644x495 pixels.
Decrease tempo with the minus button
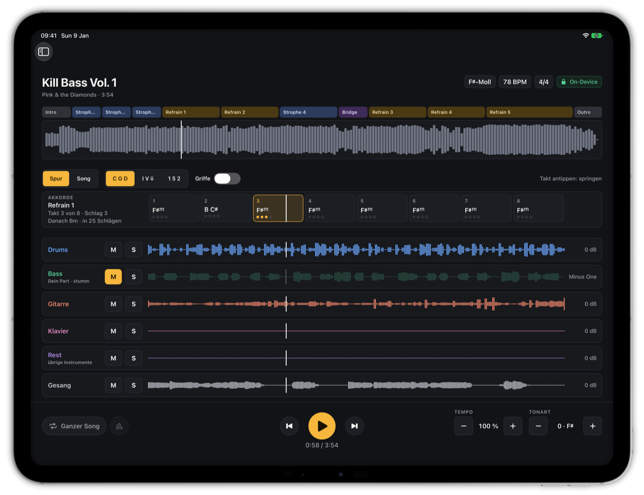pos(464,426)
